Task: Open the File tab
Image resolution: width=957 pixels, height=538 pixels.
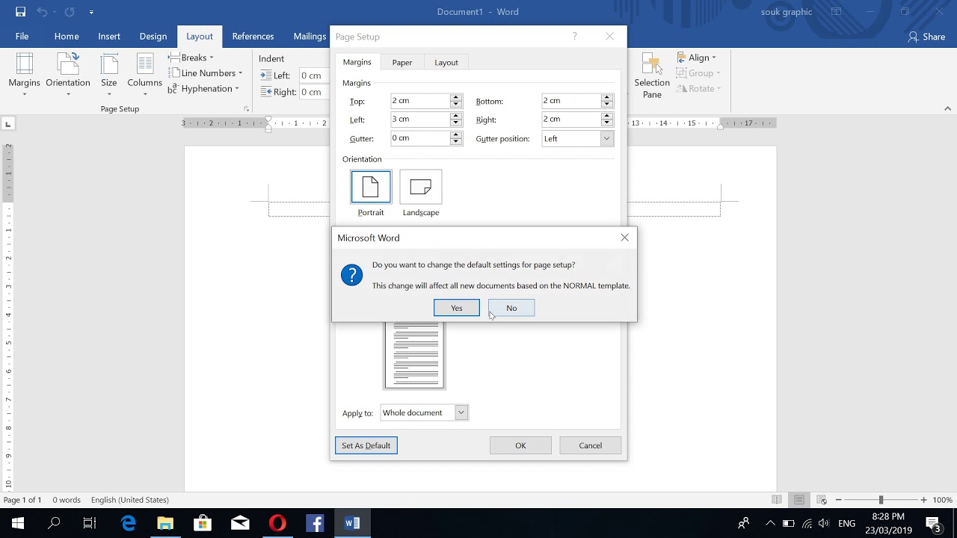Action: (22, 37)
